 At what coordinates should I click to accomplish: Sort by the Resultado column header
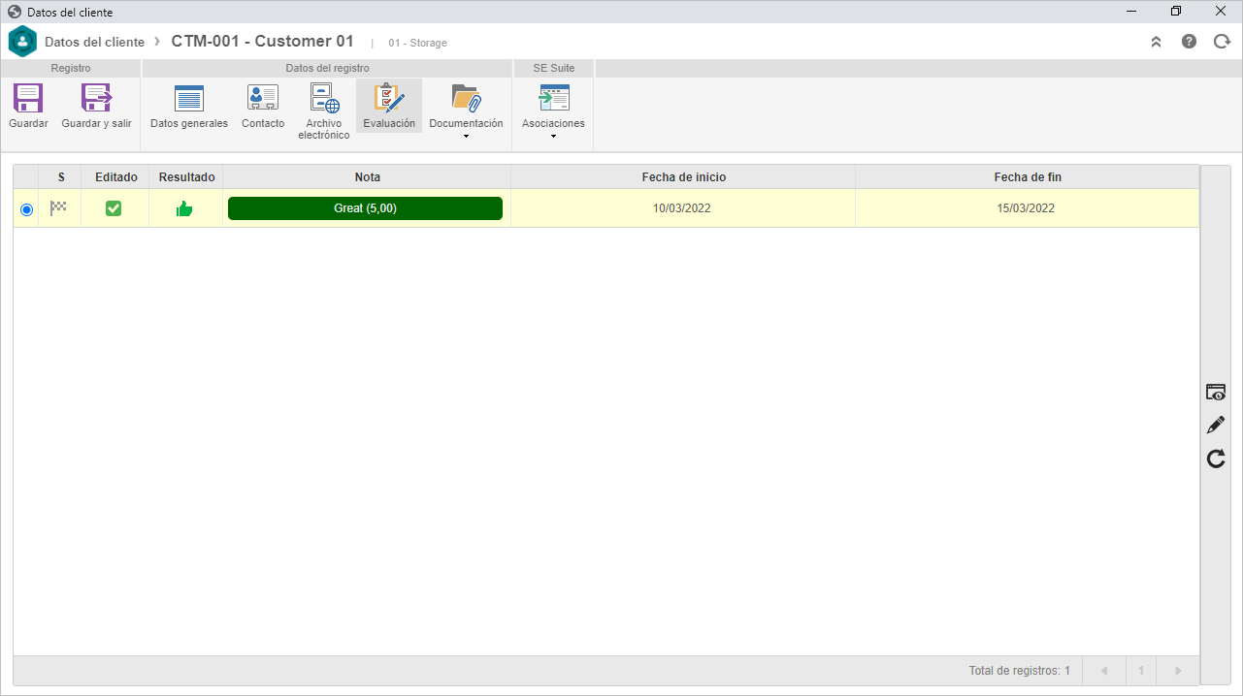click(x=187, y=177)
